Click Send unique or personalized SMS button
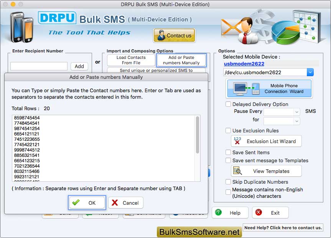331x238 pixels. pos(156,70)
